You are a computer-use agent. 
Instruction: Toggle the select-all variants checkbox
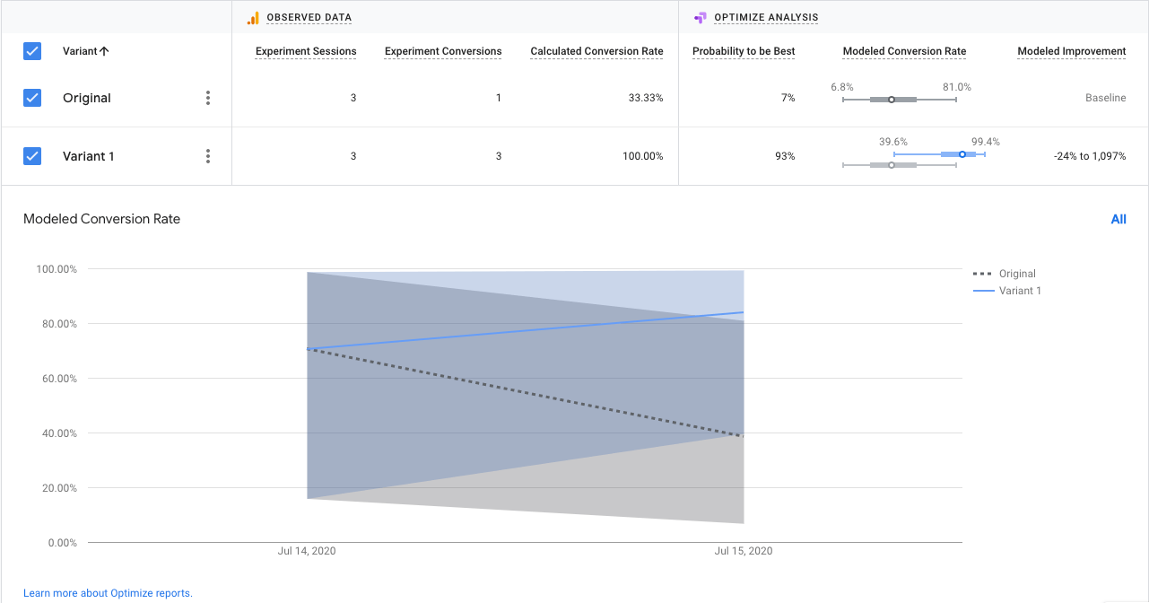coord(32,51)
